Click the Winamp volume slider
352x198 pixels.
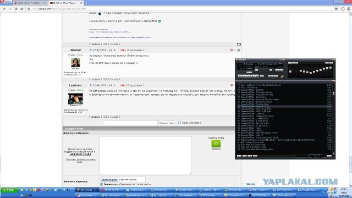click(x=261, y=70)
